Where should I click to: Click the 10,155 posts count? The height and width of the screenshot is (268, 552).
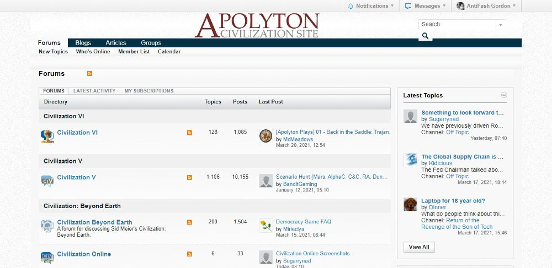(x=240, y=177)
